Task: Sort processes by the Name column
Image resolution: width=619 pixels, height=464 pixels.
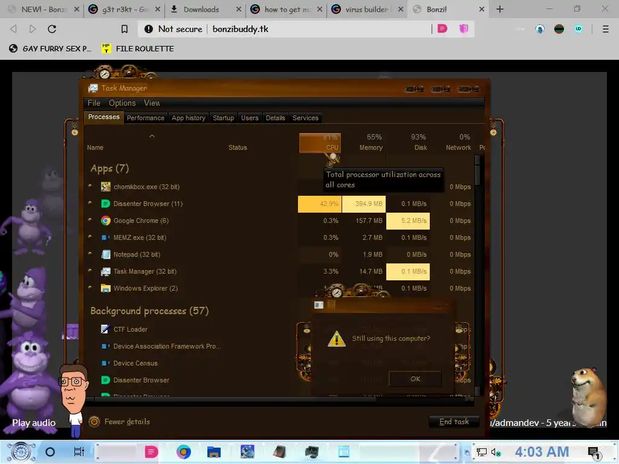Action: click(x=95, y=147)
